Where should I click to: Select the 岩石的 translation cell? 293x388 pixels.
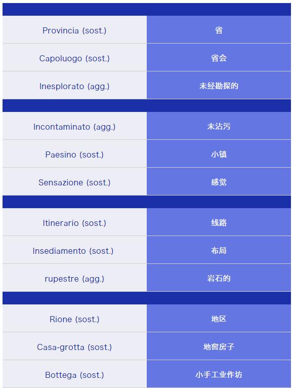[219, 278]
